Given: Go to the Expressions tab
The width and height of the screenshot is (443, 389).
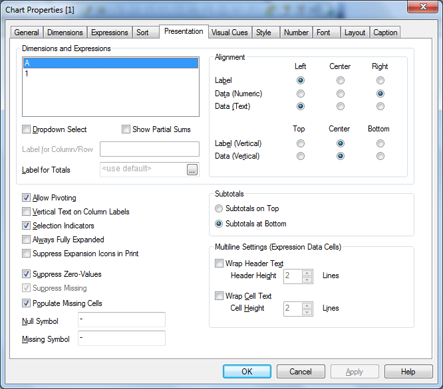Looking at the screenshot, I should (110, 33).
